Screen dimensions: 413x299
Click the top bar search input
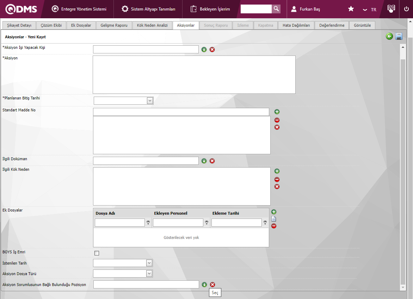click(256, 9)
